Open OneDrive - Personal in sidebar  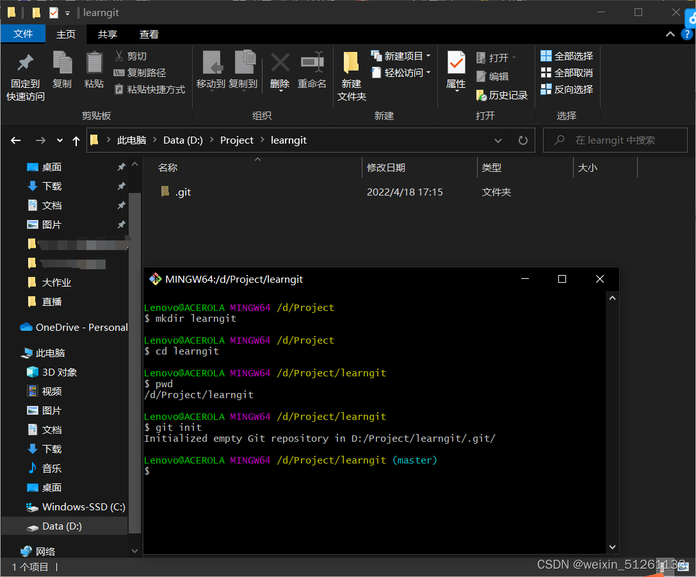click(x=74, y=328)
